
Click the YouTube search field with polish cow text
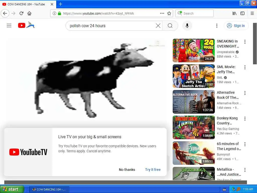click(111, 26)
